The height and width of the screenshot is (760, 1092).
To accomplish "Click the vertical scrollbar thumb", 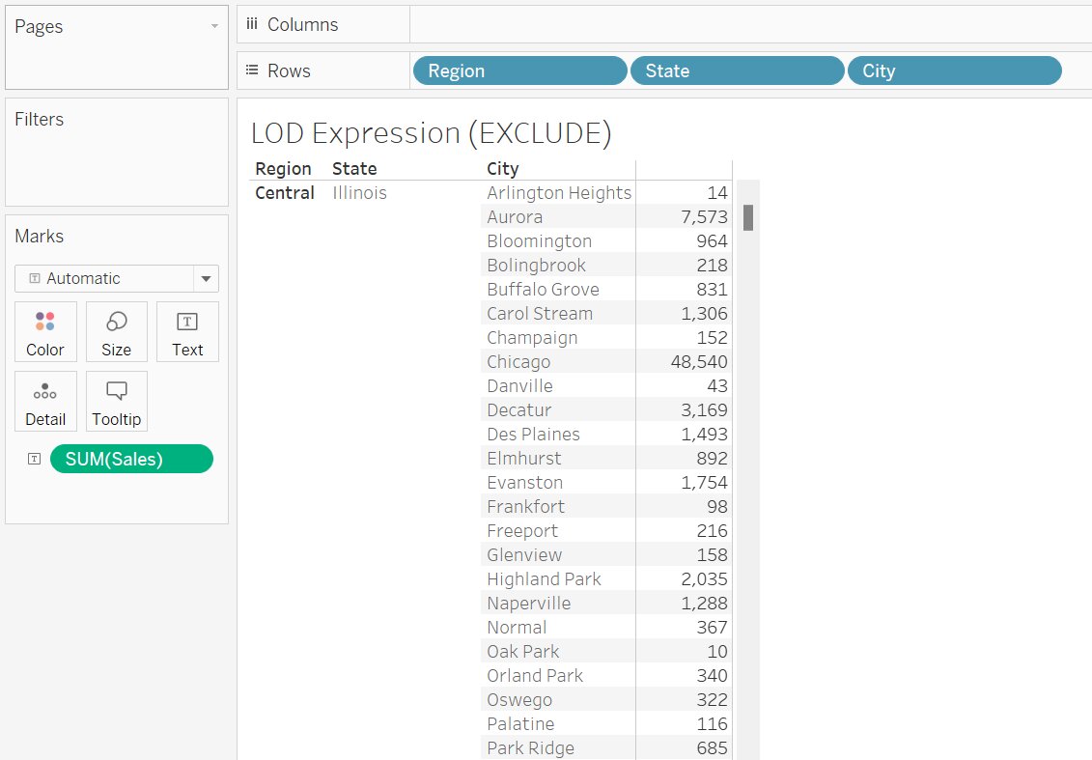I will tap(748, 217).
